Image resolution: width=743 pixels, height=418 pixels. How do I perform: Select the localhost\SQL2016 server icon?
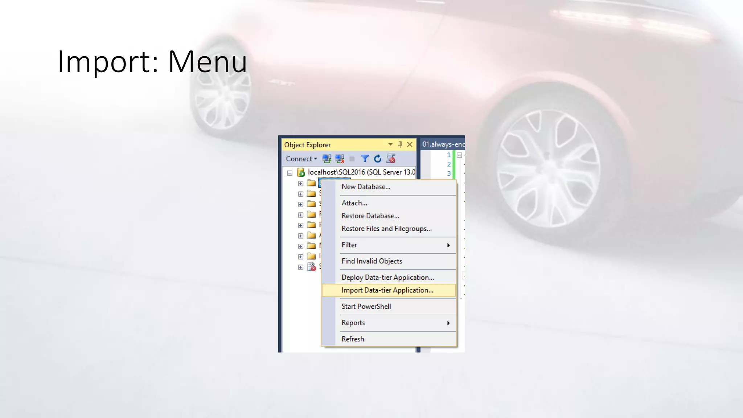click(301, 172)
